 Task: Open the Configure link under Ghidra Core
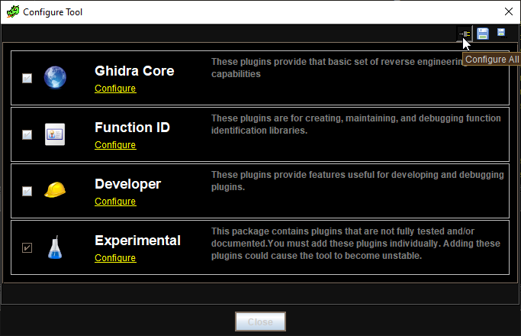[x=115, y=89]
